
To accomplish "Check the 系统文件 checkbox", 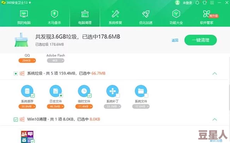I will tap(146, 96).
